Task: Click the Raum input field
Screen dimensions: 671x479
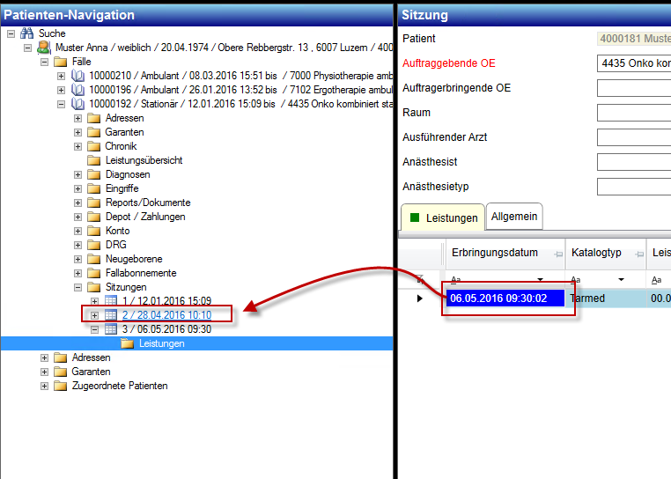Action: click(634, 113)
